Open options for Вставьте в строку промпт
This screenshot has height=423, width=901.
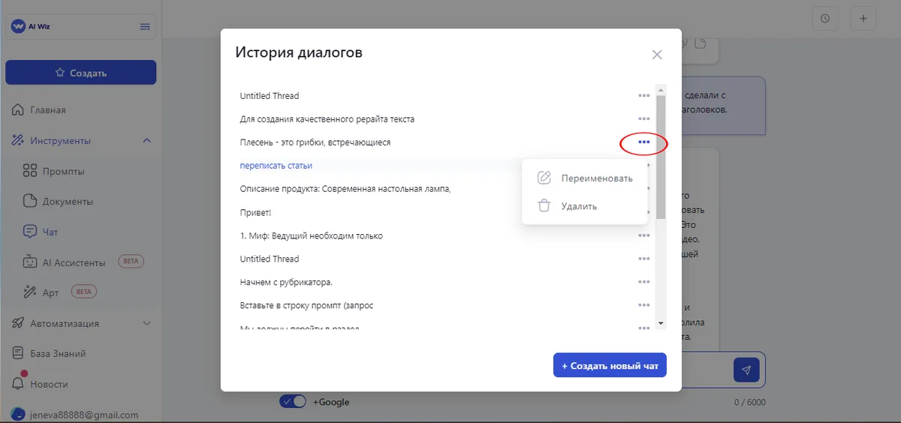pos(643,305)
